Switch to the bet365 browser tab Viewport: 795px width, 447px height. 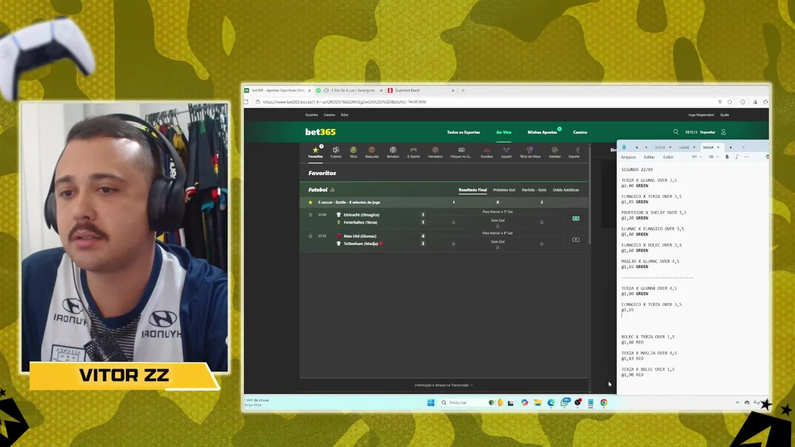point(278,91)
